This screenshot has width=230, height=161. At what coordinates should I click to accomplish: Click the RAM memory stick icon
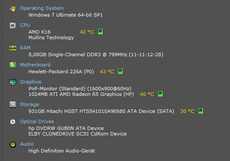tap(13, 48)
